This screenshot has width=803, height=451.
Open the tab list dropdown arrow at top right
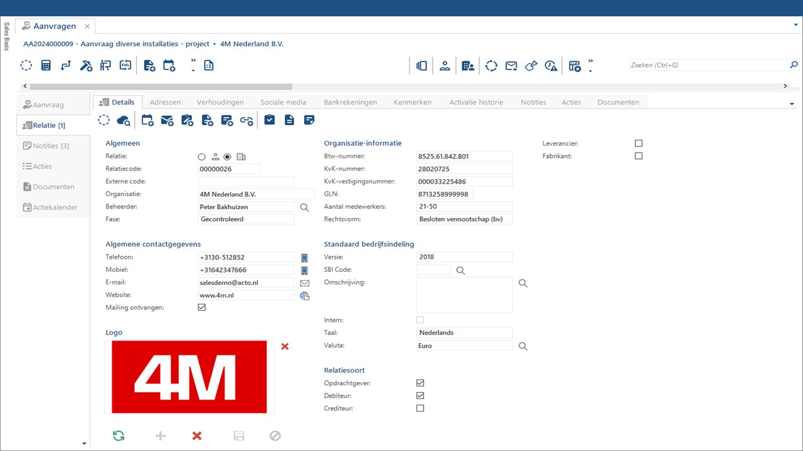pyautogui.click(x=795, y=25)
